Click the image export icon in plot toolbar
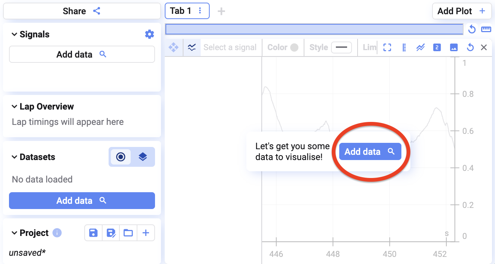Viewport: 495px width, 264px height. [453, 47]
